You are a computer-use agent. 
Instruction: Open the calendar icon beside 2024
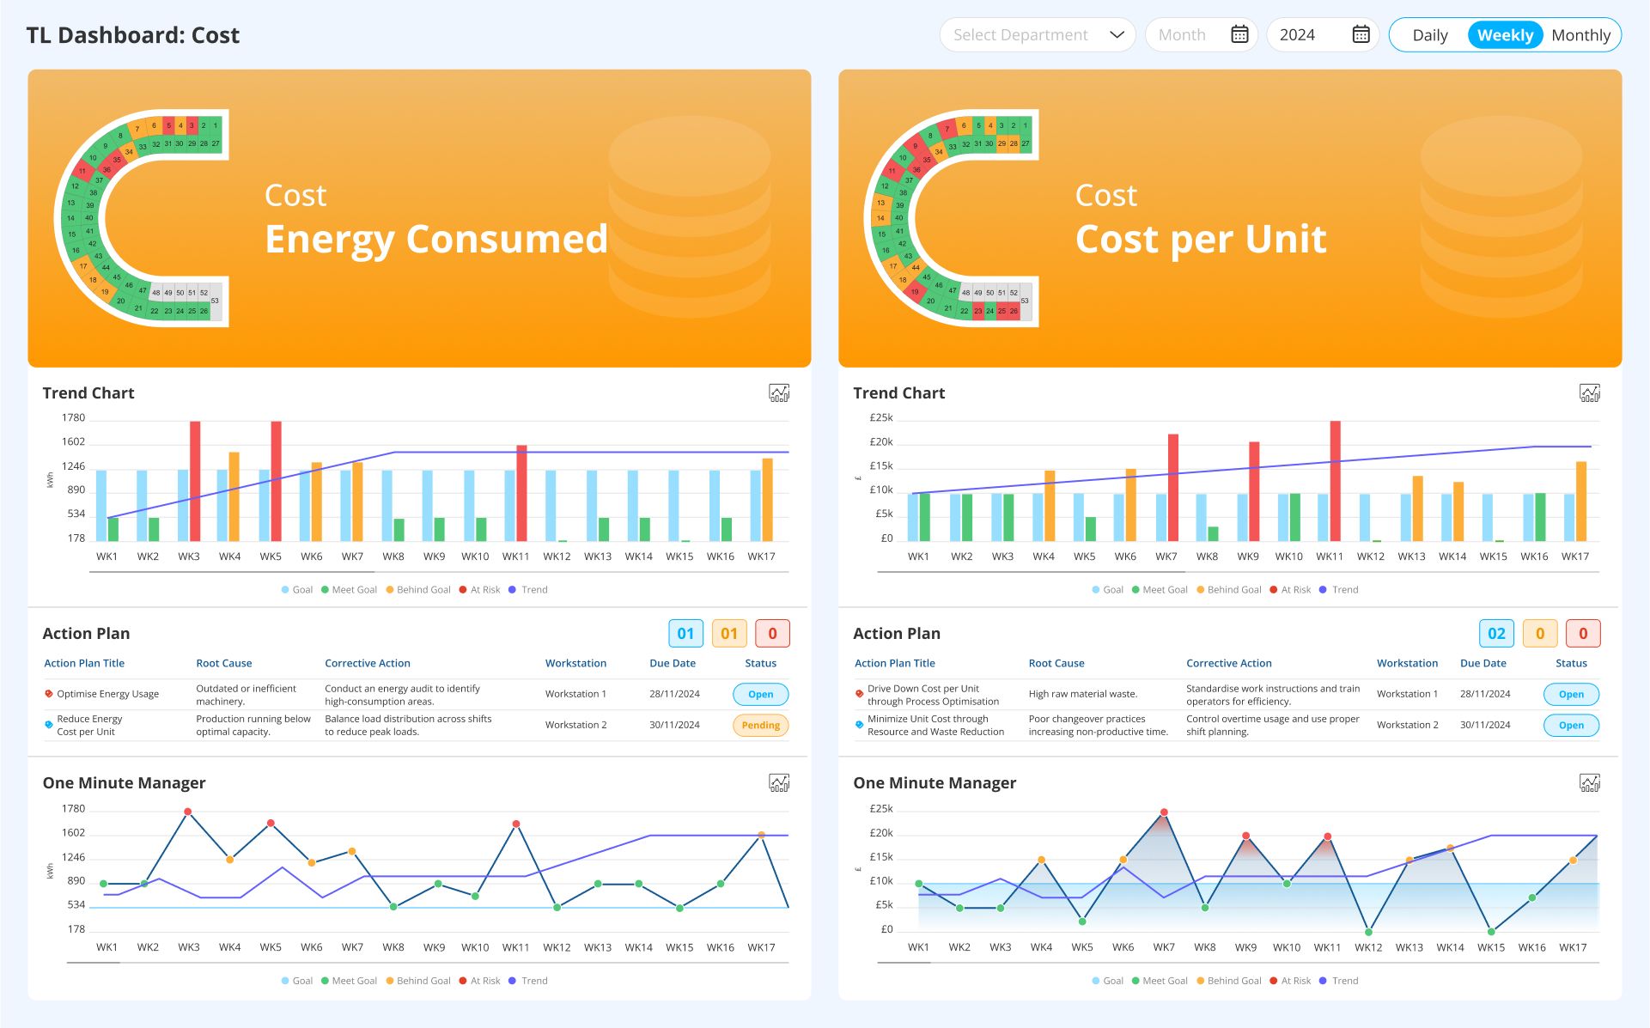(x=1361, y=34)
